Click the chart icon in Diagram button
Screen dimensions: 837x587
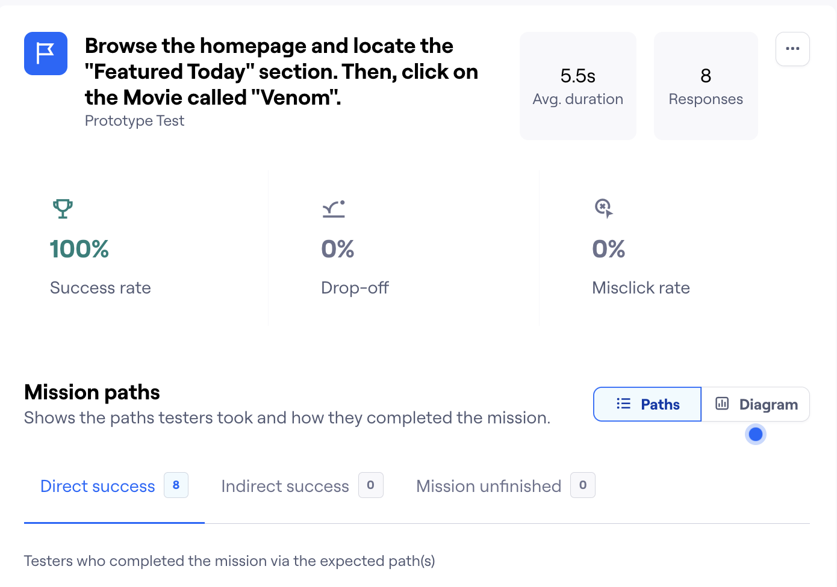tap(722, 404)
